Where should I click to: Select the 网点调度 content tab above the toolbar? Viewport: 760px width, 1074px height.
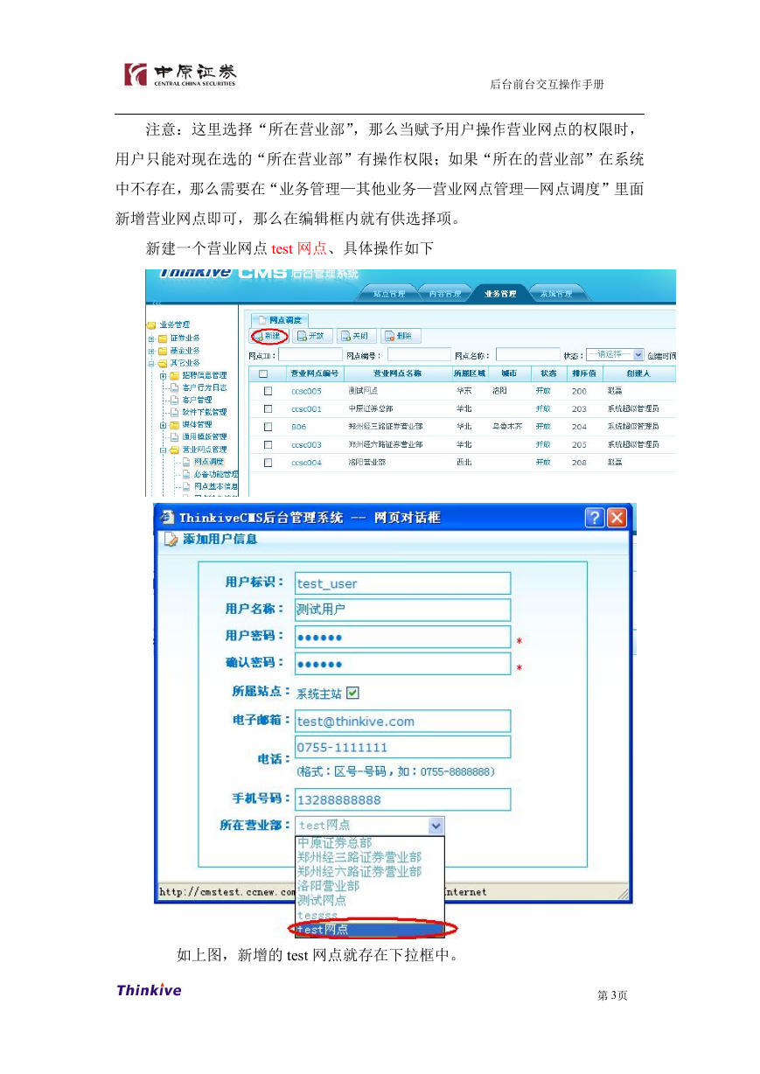[280, 320]
